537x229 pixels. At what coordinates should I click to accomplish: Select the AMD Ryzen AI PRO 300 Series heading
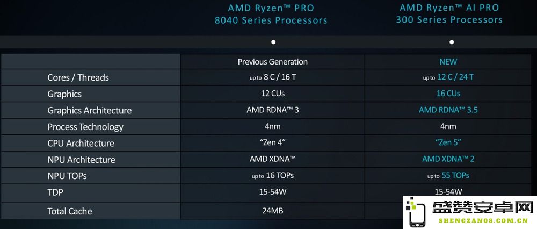click(x=449, y=14)
